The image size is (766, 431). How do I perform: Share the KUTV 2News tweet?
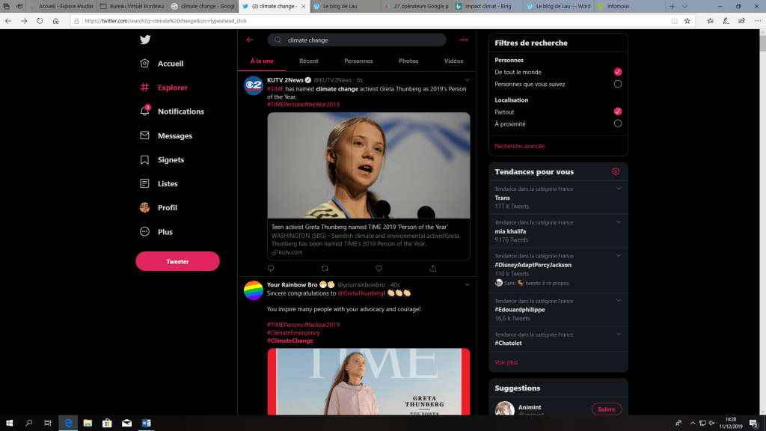pos(433,268)
